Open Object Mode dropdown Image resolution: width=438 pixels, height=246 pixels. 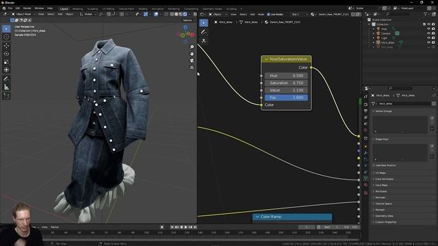pos(23,14)
